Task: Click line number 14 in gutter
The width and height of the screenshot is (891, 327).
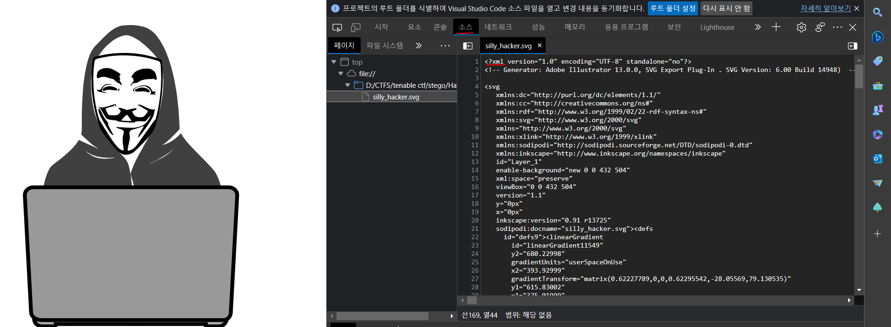Action: point(475,170)
